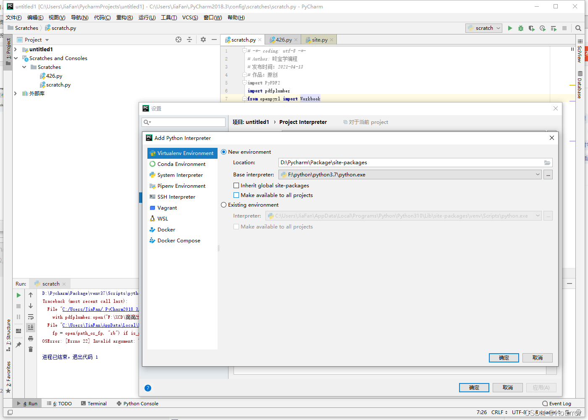The width and height of the screenshot is (588, 420).
Task: Open the 6: TODO tool window
Action: coord(59,404)
